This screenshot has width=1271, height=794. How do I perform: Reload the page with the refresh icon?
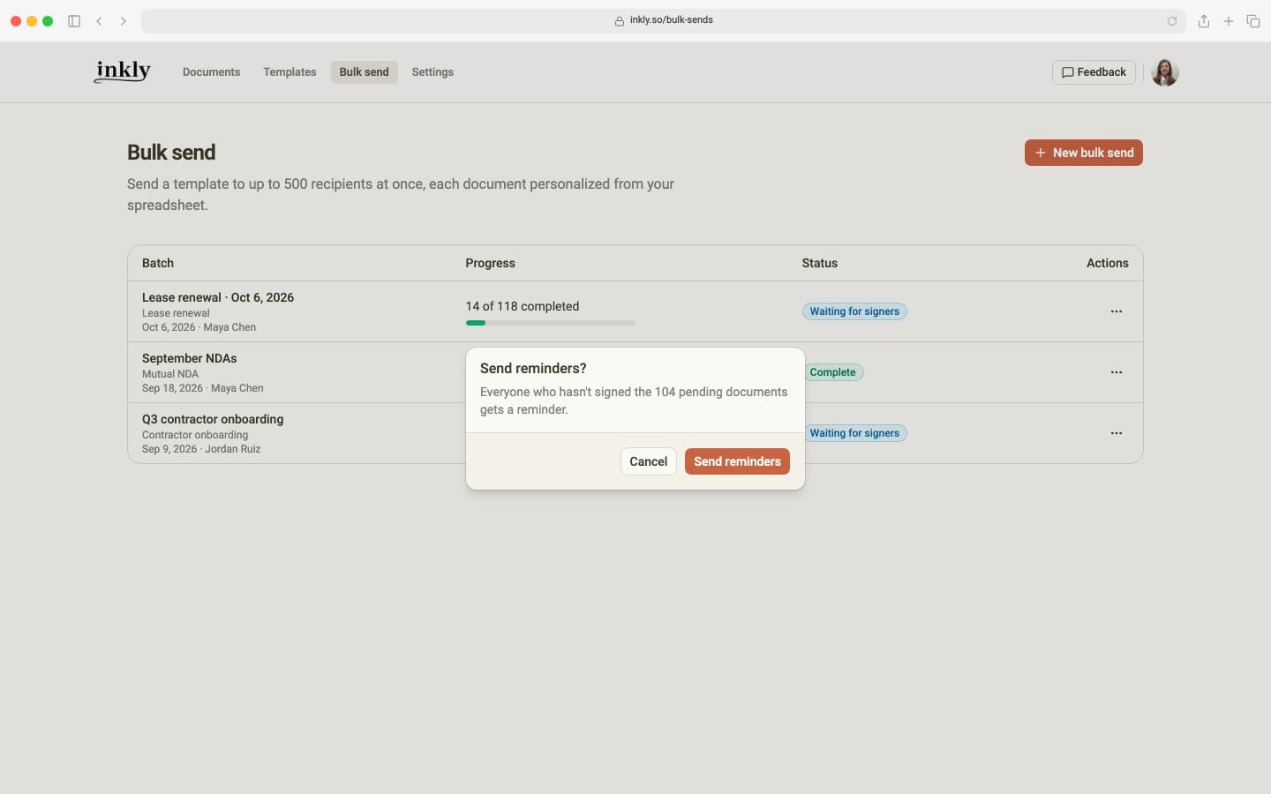[x=1172, y=21]
